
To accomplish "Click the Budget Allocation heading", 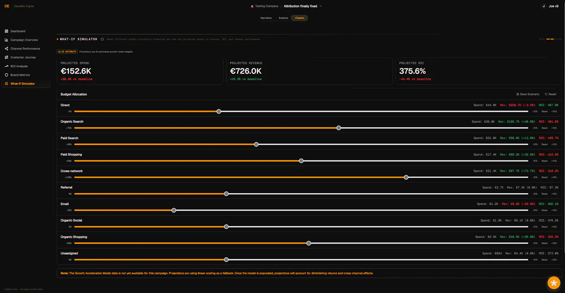I will click(x=74, y=94).
